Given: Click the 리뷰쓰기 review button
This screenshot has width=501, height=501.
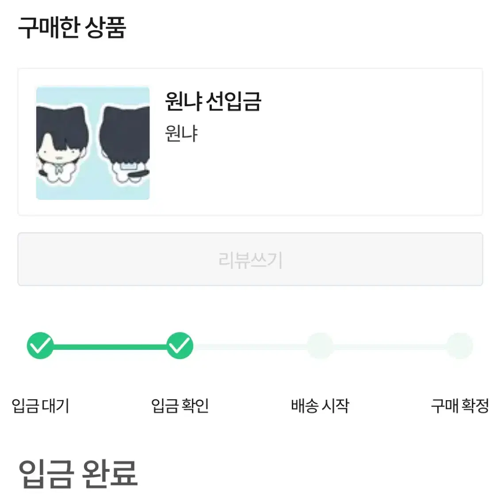Looking at the screenshot, I should click(250, 259).
